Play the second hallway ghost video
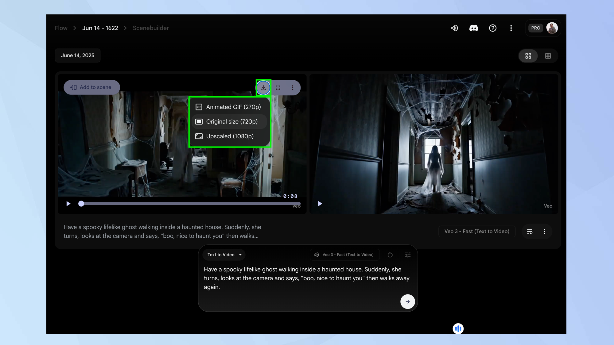This screenshot has width=614, height=345. 320,204
